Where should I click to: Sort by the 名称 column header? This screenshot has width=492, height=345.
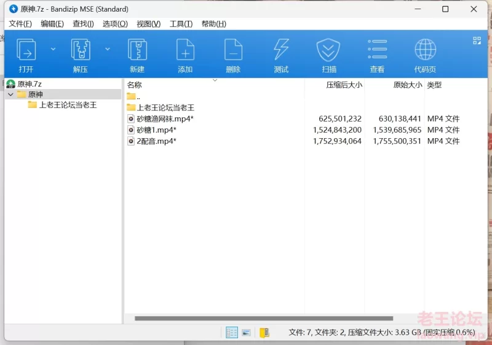click(134, 85)
